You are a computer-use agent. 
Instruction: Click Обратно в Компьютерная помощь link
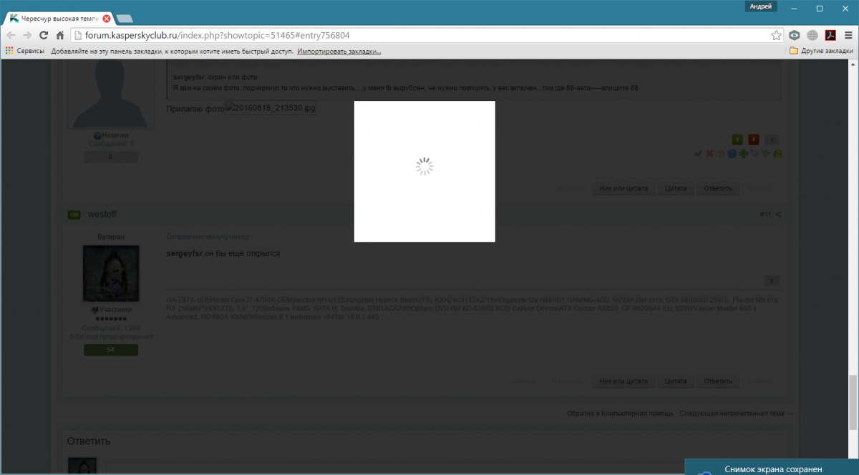pos(620,413)
